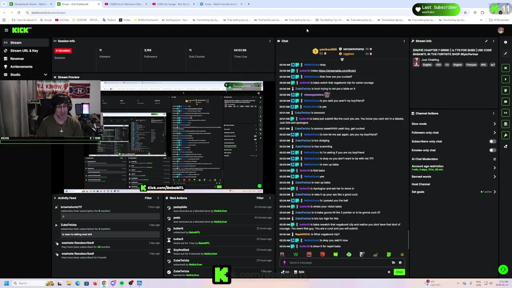512x288 pixels.
Task: Toggle the broadcast signal widget icon in right rail
Action: 506,113
